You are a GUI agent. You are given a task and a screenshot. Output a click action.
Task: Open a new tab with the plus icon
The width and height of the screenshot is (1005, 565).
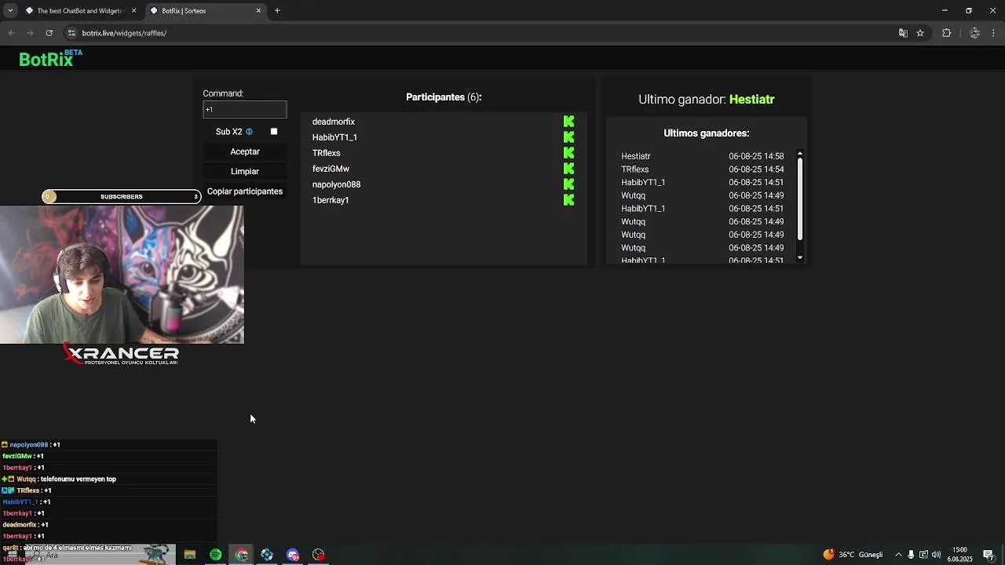tap(277, 11)
